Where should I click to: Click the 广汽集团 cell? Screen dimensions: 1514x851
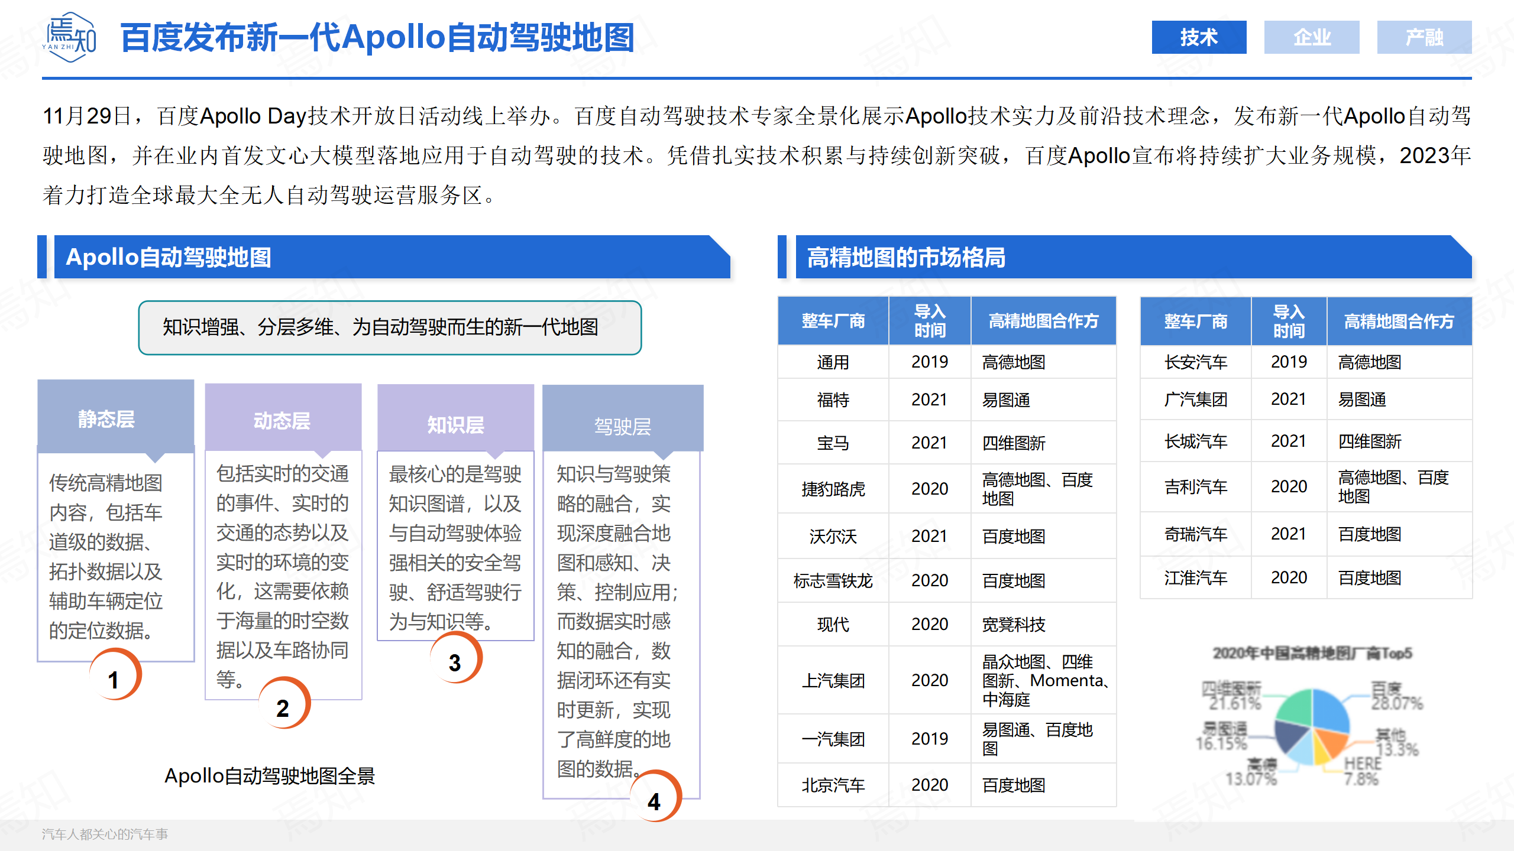point(1196,399)
